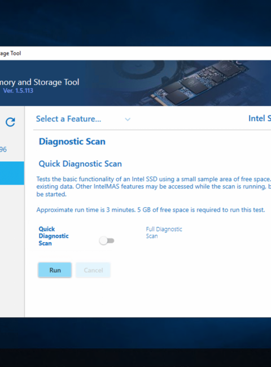This screenshot has height=367, width=271.
Task: Toggle between Quick and Full Diagnostic Scan
Action: 107,241
